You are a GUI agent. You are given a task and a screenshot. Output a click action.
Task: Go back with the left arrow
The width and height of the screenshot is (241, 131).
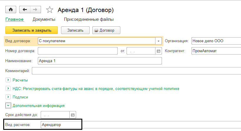(24, 10)
